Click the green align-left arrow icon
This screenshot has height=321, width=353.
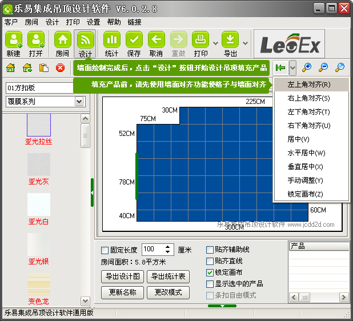[280, 67]
